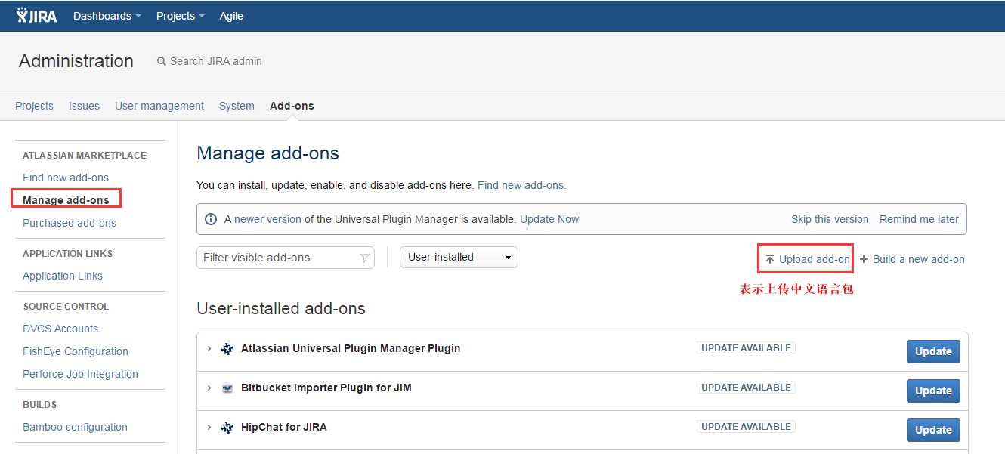
Task: Expand the HipChat for JIRA row
Action: [x=209, y=428]
